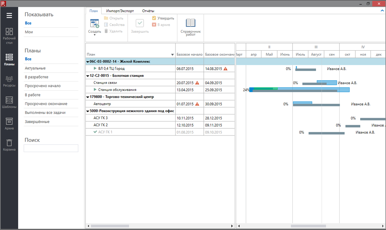
Task: Click the Июль month header in Gantt
Action: [x=300, y=54]
